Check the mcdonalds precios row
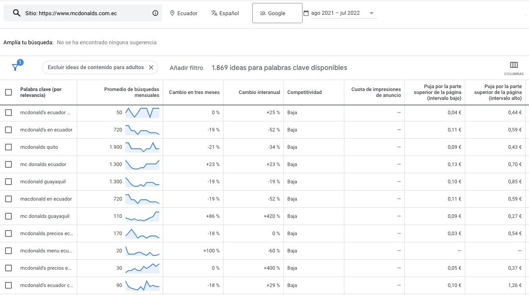Screen dimensions: 529x295 (8, 233)
